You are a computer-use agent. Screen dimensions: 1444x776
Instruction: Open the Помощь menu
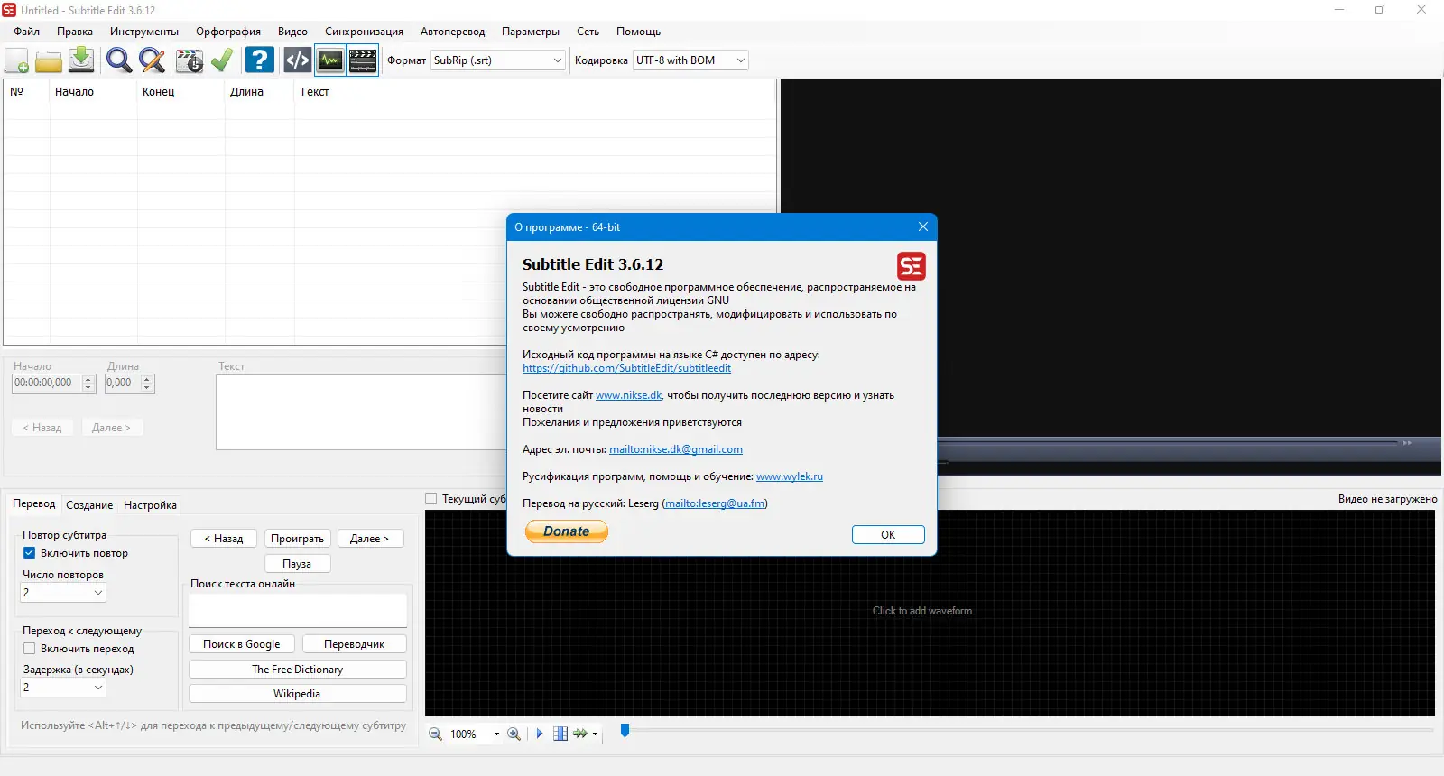click(638, 32)
